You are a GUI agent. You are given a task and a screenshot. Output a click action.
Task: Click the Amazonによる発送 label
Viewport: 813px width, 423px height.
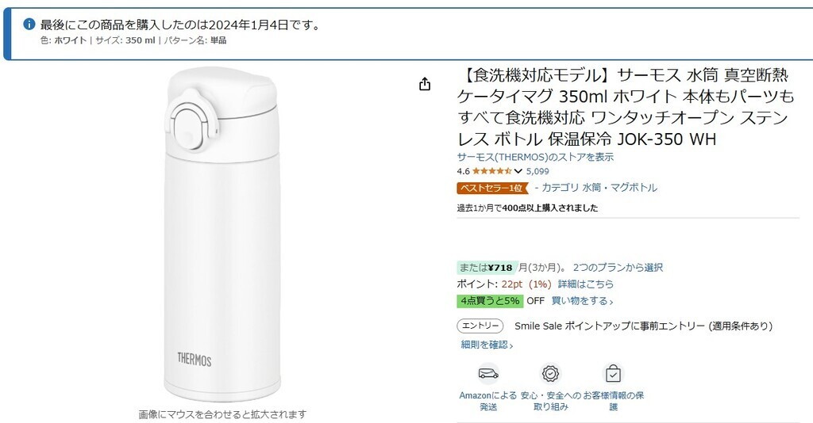point(488,401)
